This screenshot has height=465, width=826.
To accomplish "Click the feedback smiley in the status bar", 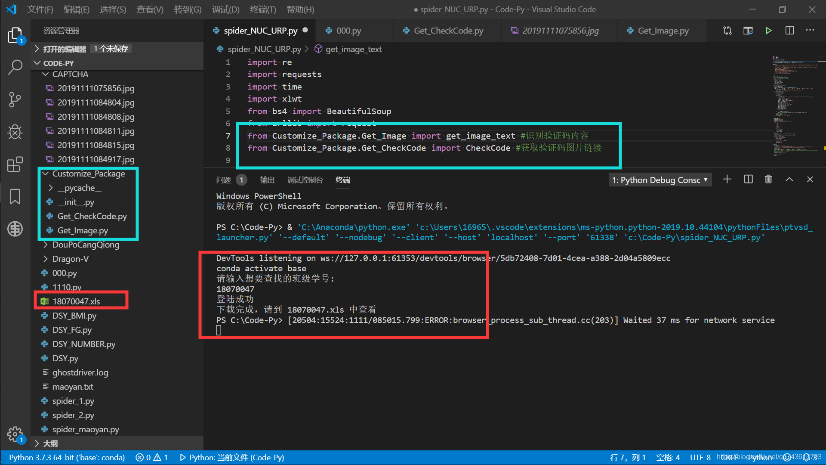I will (x=787, y=457).
